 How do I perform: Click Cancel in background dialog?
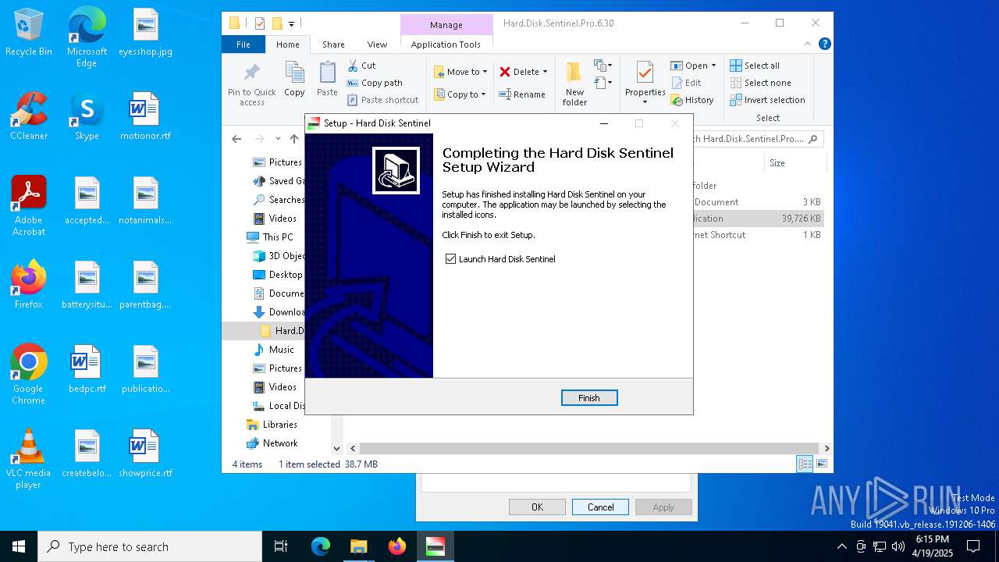tap(600, 507)
